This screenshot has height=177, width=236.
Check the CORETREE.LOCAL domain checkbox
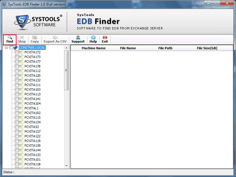pos(11,48)
